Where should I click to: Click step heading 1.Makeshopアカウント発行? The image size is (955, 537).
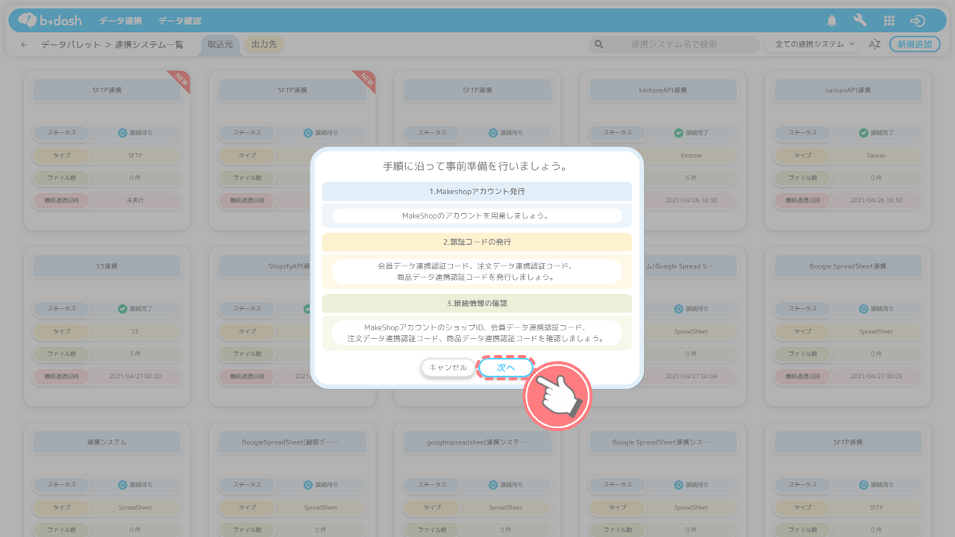tap(477, 192)
